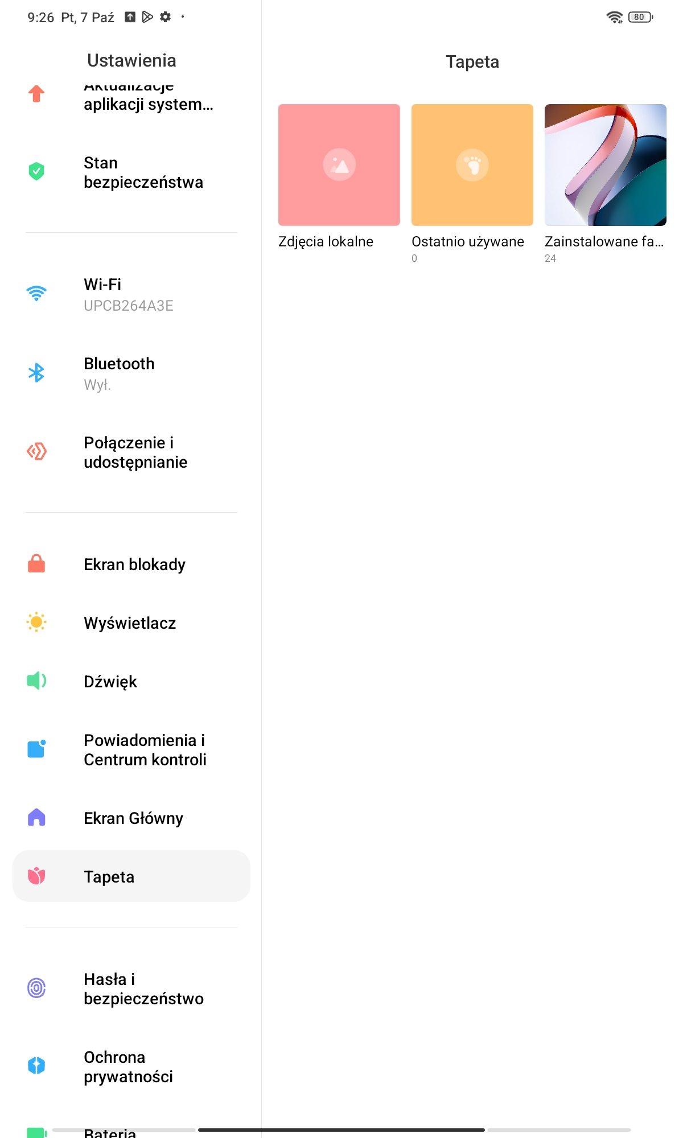The height and width of the screenshot is (1138, 683).
Task: Open Stan bezpieczeństwa shield icon
Action: (x=36, y=171)
